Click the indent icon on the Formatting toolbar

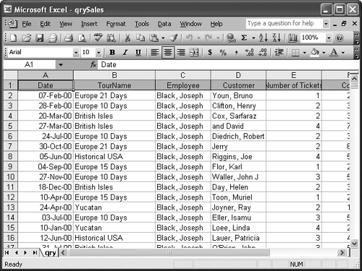(279, 52)
